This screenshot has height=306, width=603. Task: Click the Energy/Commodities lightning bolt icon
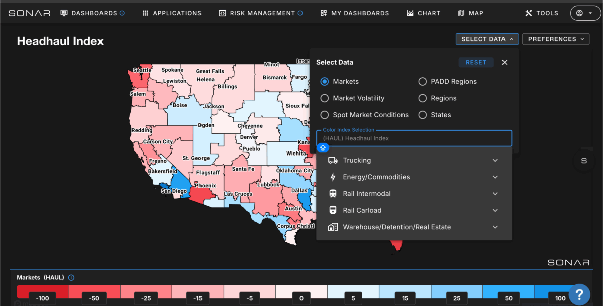333,177
